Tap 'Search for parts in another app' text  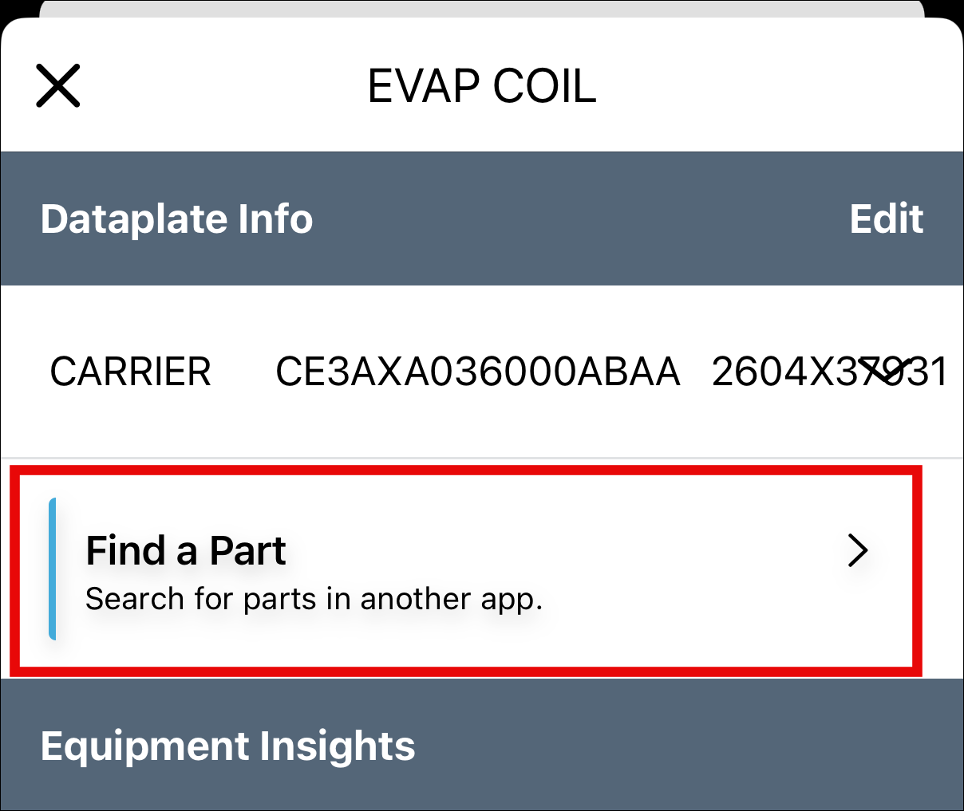coord(314,599)
